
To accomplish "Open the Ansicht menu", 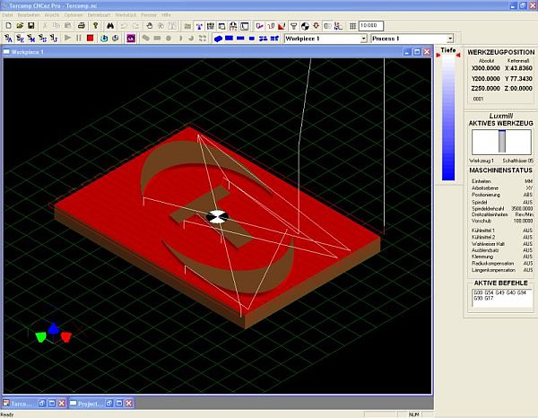I will click(50, 16).
